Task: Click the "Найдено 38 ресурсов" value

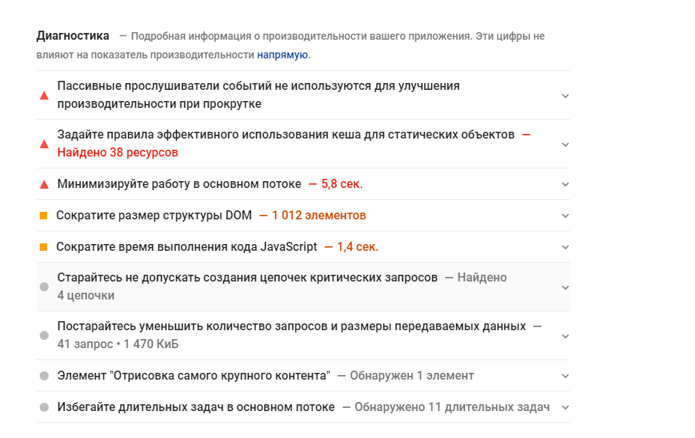Action: pyautogui.click(x=118, y=153)
